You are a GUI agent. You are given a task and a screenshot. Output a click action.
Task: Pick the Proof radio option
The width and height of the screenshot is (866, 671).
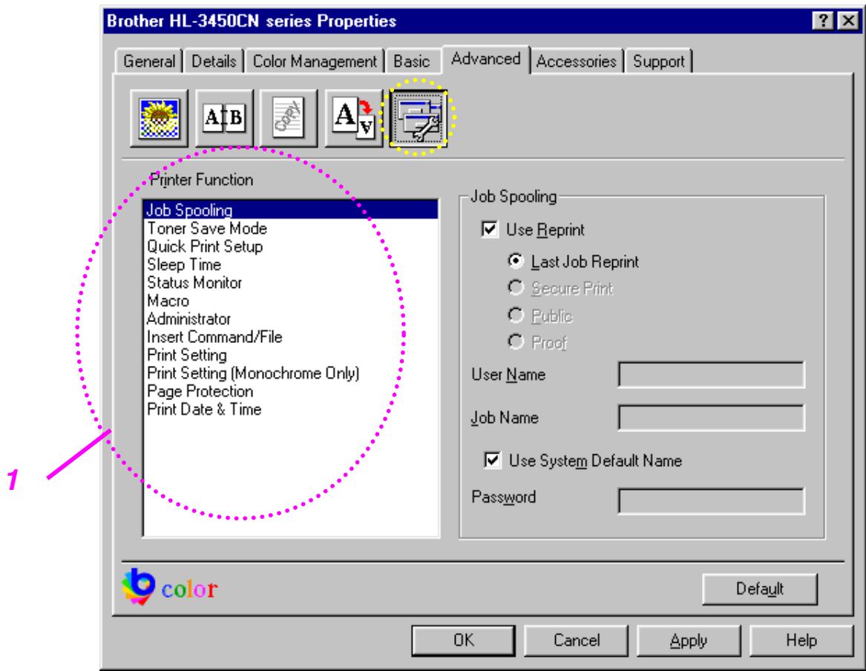tap(515, 341)
